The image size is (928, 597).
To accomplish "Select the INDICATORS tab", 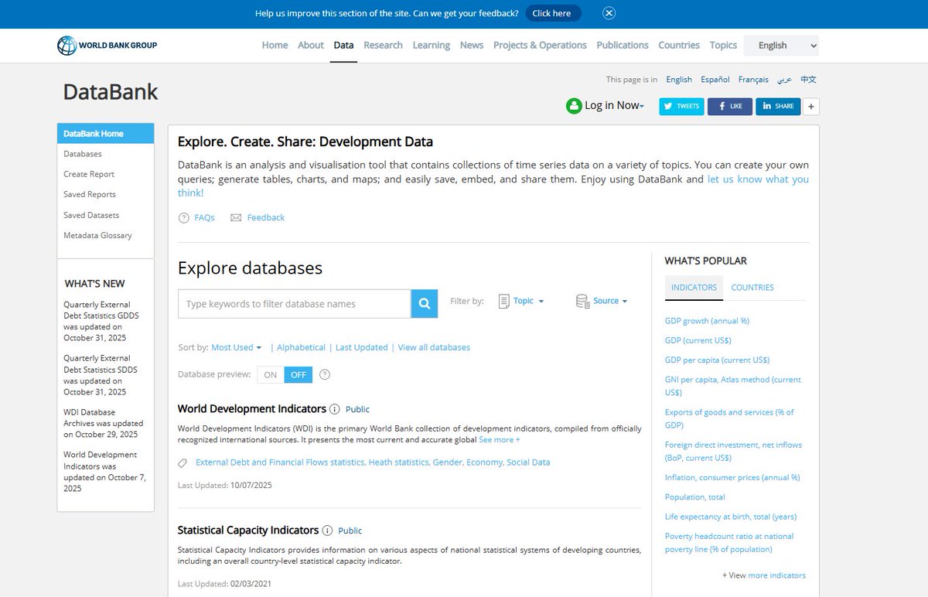I will pos(694,288).
